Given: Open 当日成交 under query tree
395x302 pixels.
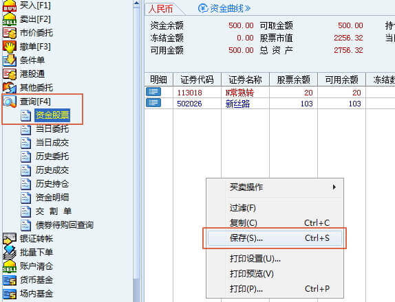Looking at the screenshot, I should (x=52, y=143).
